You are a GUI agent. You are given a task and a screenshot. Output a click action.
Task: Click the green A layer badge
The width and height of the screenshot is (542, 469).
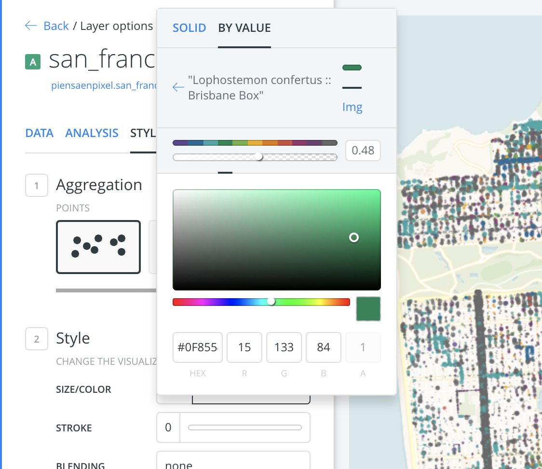33,62
